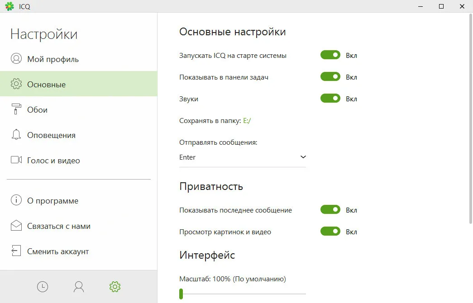
Task: Switch to Голос и видео settings
Action: point(78,160)
